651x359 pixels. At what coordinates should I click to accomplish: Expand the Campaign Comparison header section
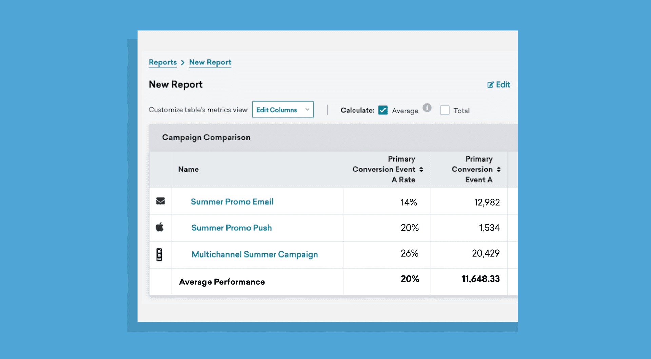[x=206, y=137]
